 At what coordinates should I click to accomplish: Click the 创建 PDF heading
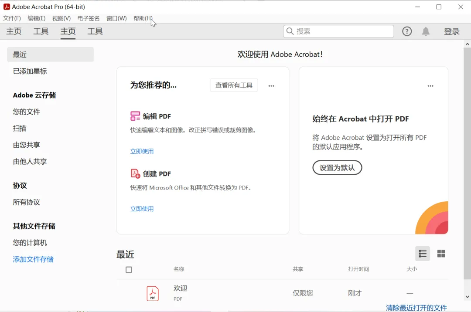(x=157, y=174)
